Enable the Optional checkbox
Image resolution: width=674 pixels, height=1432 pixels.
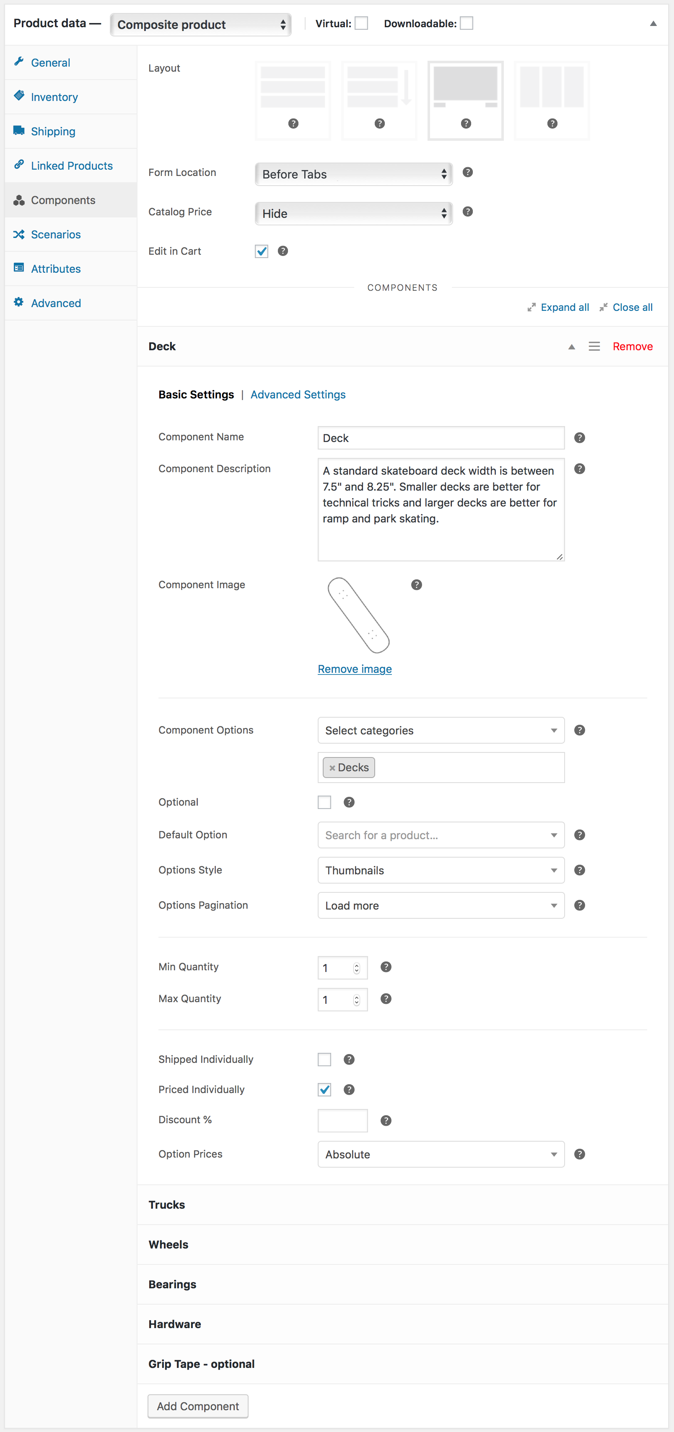[x=324, y=802]
